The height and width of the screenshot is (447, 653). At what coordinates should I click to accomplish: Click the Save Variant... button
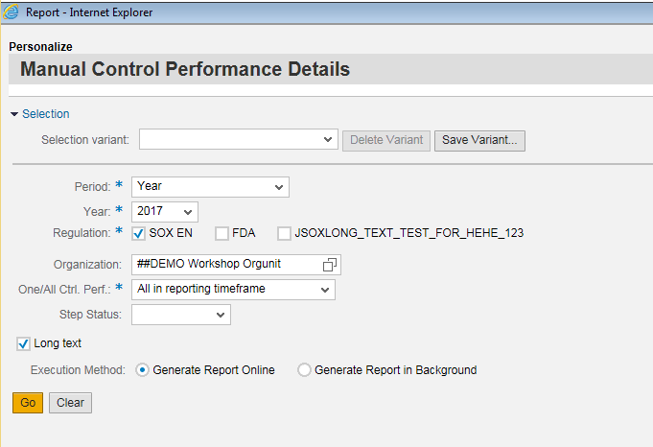(x=479, y=140)
